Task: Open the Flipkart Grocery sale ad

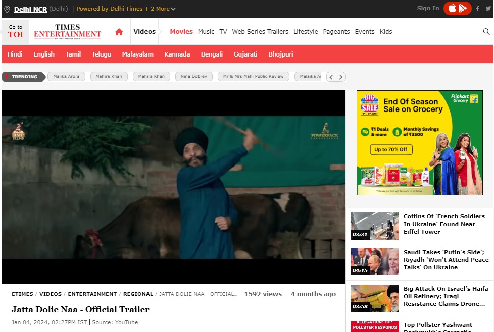Action: [x=419, y=143]
